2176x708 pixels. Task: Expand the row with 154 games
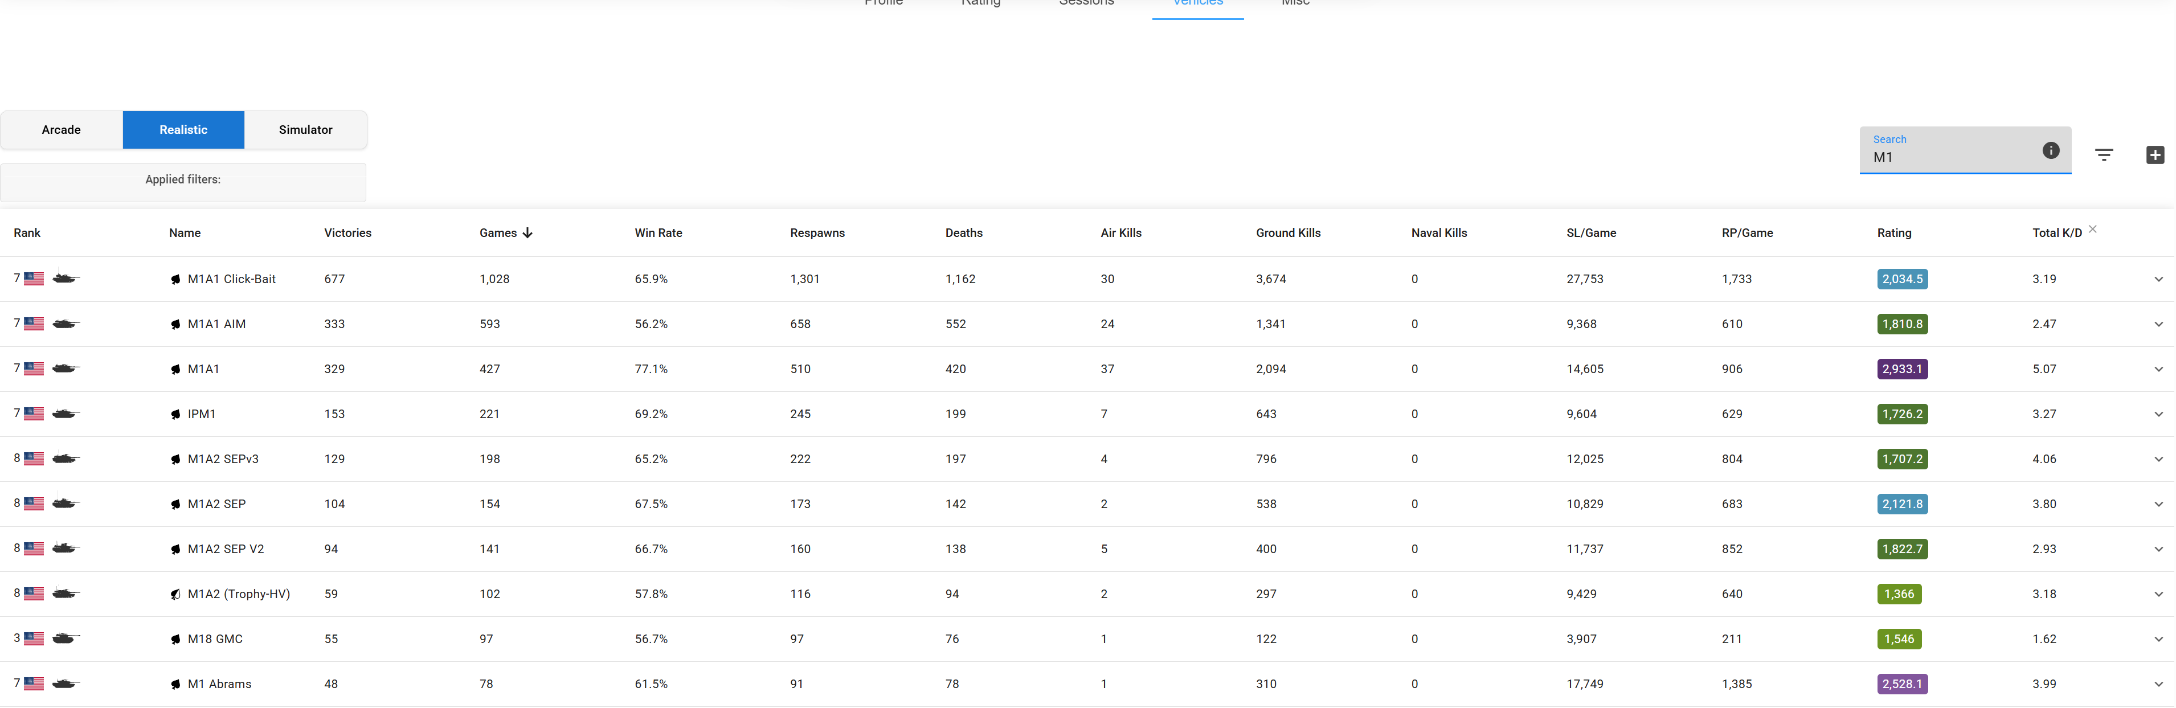[x=2158, y=505]
